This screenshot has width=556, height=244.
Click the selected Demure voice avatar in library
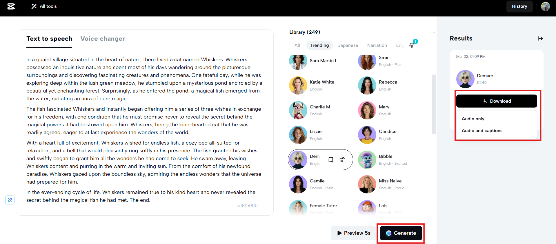coord(298,160)
